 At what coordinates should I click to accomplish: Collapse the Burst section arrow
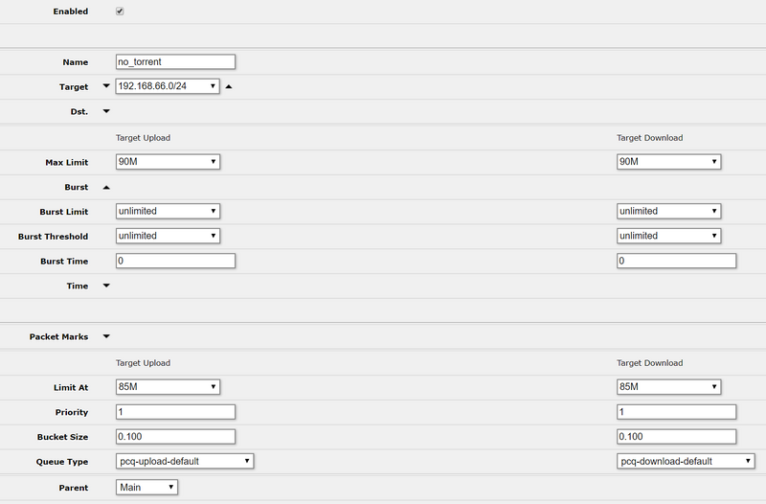[x=106, y=187]
